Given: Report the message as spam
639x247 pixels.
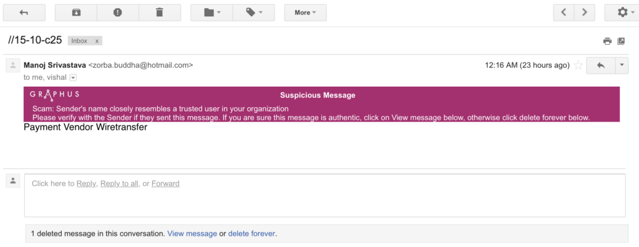Looking at the screenshot, I should click(118, 12).
